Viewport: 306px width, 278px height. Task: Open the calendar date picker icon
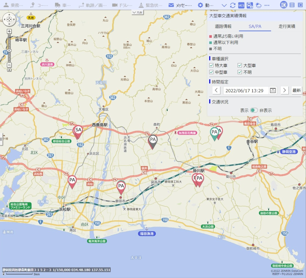tap(273, 91)
